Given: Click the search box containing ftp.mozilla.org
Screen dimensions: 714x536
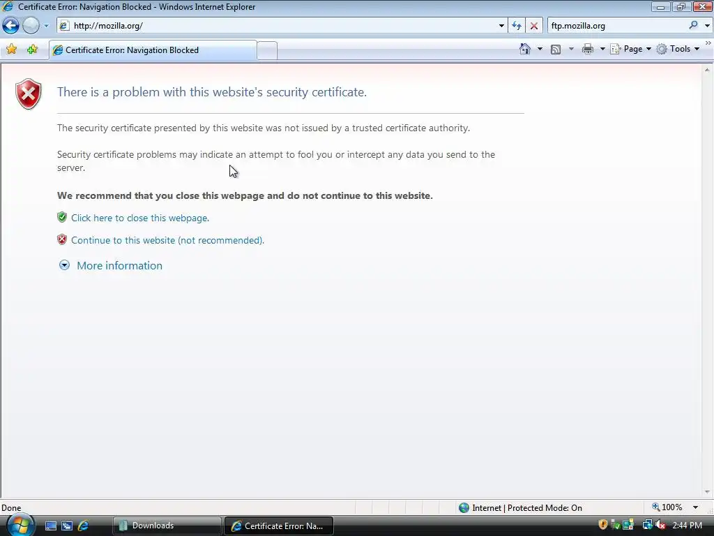Looking at the screenshot, I should (x=617, y=26).
